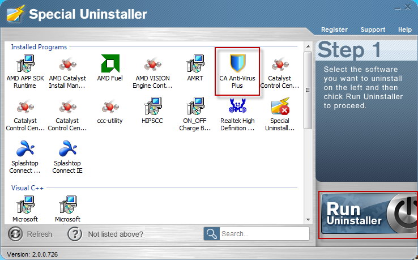Pick the Realtek High Definition audio icon
This screenshot has width=418, height=260.
click(237, 106)
